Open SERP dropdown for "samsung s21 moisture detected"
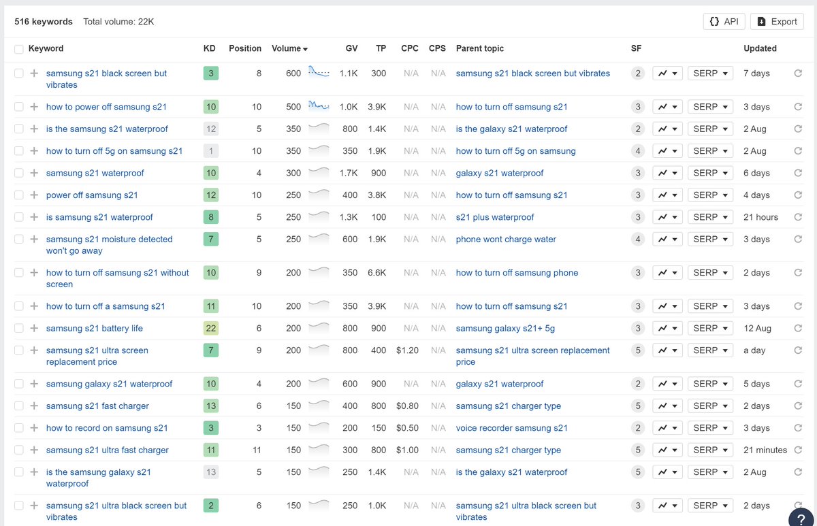The image size is (817, 526). [x=709, y=239]
